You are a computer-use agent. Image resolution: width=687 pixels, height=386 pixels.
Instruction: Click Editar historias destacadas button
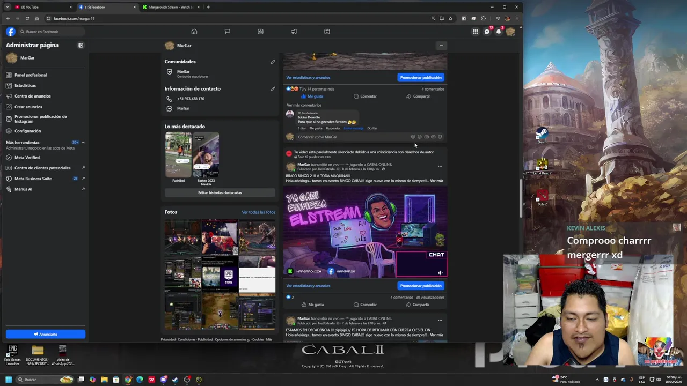tap(220, 192)
